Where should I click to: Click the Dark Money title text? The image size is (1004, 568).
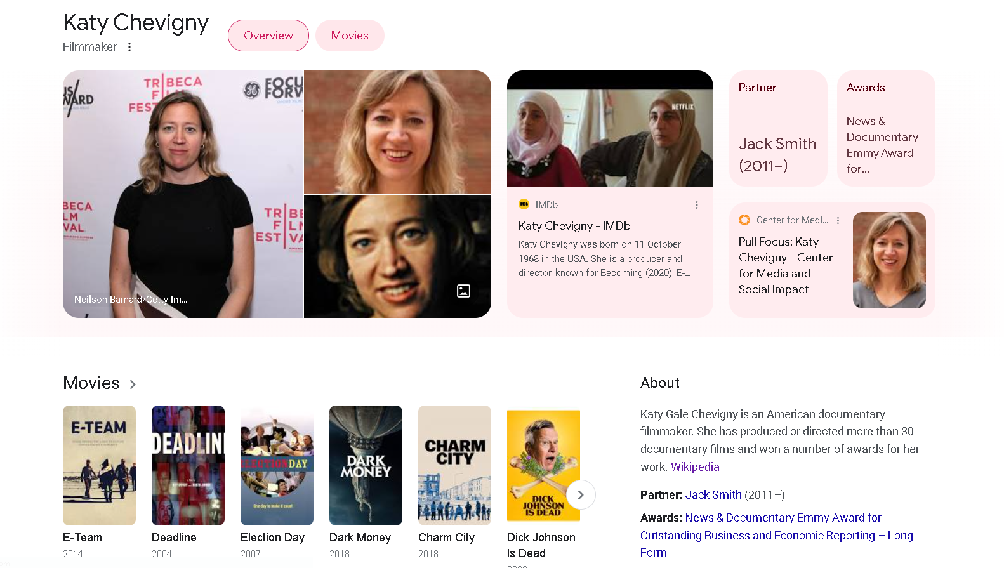coord(360,538)
